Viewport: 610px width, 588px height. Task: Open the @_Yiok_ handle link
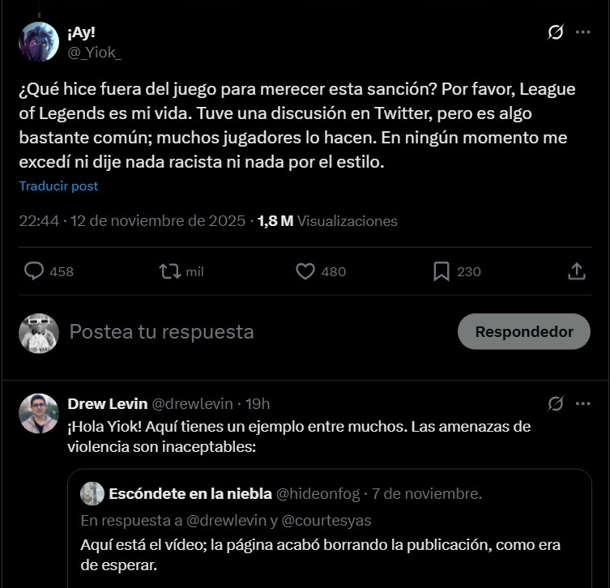point(95,52)
